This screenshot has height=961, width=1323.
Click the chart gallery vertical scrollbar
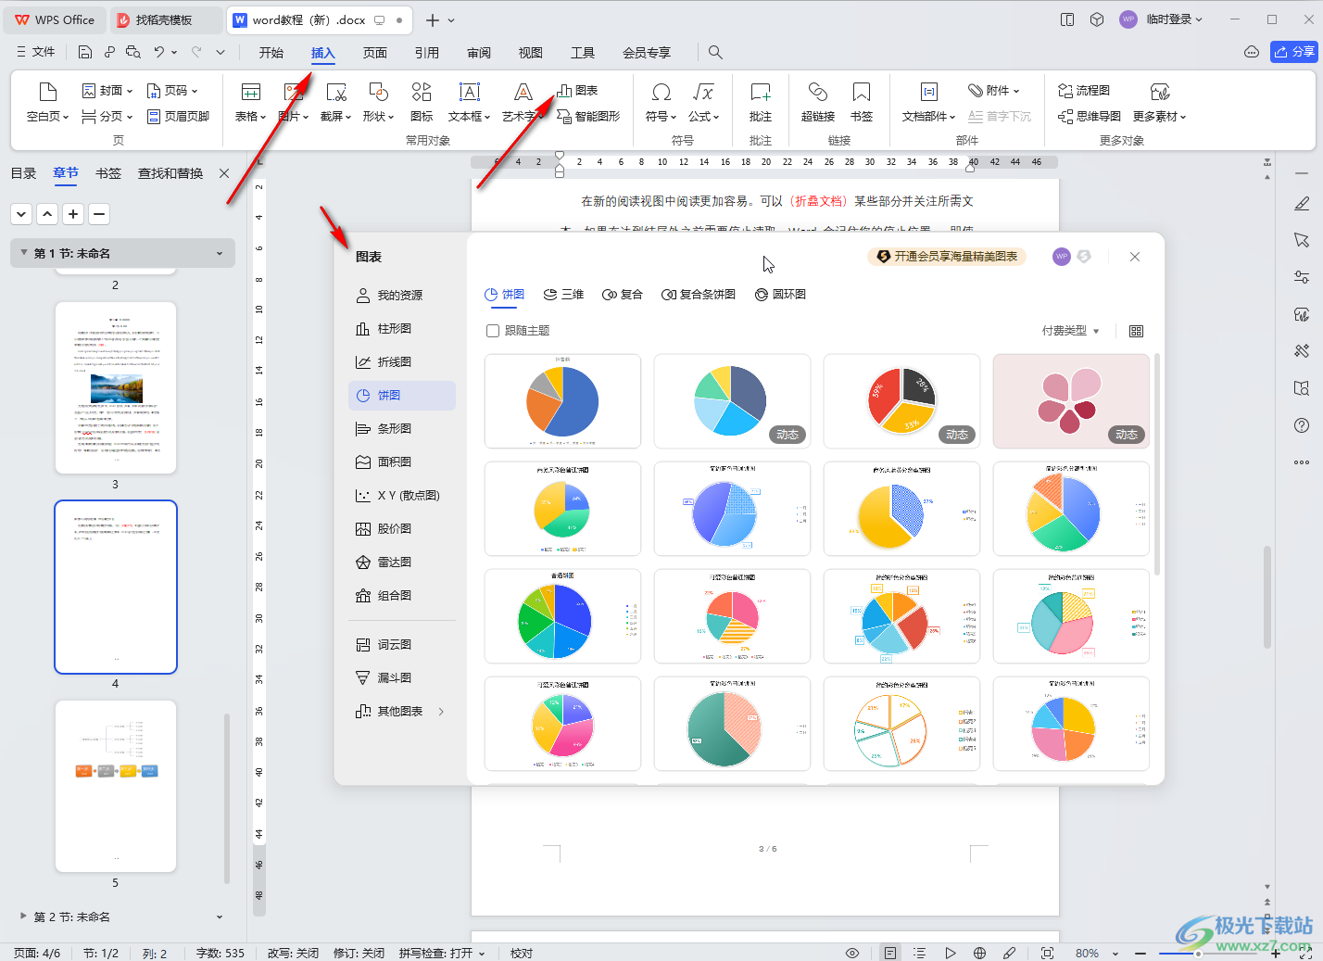coord(1156,463)
